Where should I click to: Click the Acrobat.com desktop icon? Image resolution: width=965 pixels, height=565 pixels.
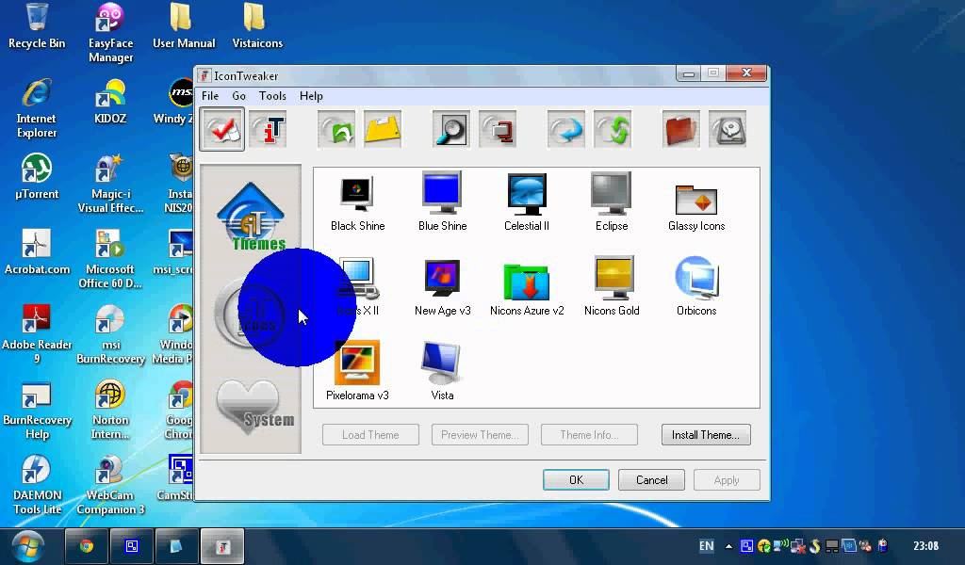coord(37,252)
